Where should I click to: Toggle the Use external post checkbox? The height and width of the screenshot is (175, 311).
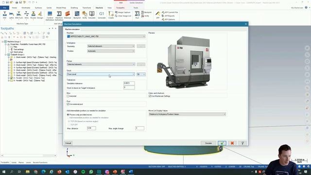tap(68, 104)
